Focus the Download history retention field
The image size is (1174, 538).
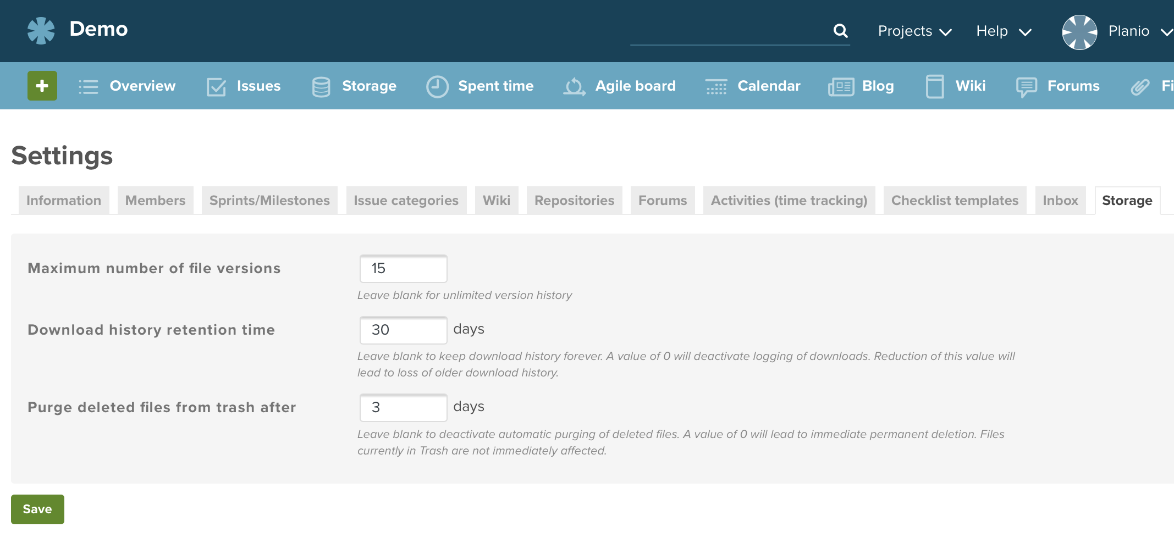[403, 330]
